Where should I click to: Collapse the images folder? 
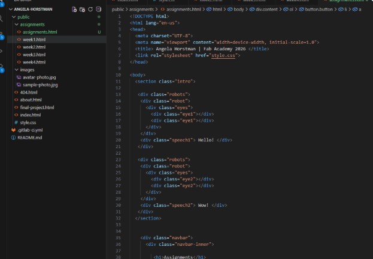tap(16, 70)
